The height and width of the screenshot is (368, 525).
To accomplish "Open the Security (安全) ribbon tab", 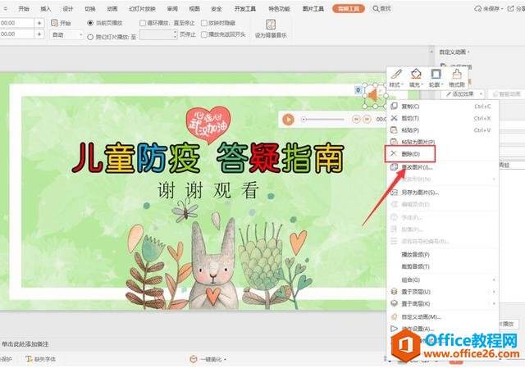I will tap(217, 9).
